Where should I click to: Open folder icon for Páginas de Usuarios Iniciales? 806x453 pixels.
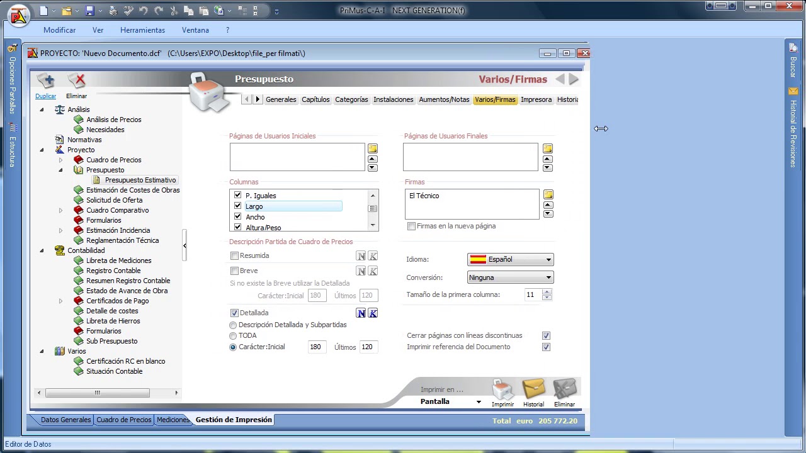(373, 148)
